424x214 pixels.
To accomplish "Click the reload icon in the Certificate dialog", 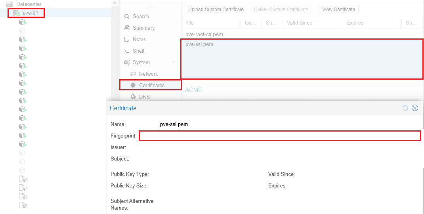I will tap(405, 108).
